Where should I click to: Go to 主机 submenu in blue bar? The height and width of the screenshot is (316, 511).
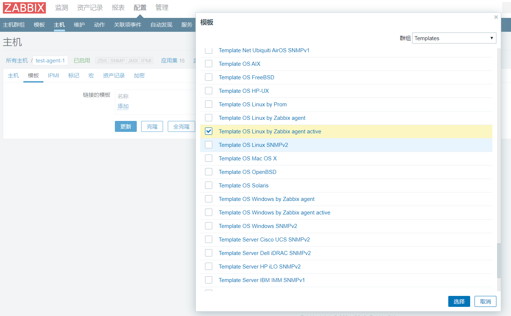pyautogui.click(x=59, y=25)
